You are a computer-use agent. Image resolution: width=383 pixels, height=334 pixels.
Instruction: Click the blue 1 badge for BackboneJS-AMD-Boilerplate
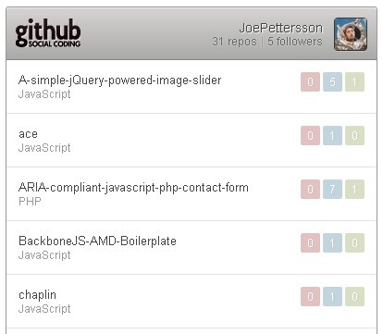pos(332,242)
